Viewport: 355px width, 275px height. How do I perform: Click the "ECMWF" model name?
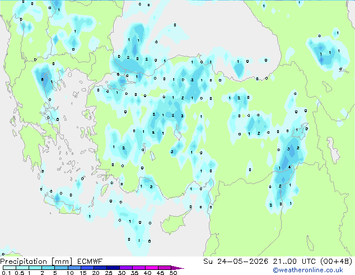pyautogui.click(x=90, y=262)
